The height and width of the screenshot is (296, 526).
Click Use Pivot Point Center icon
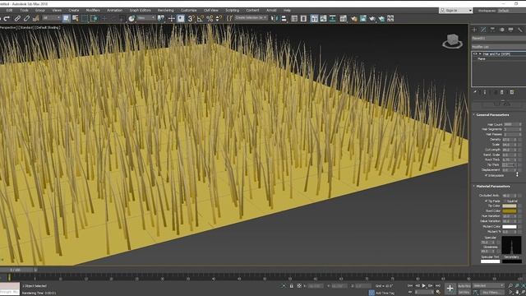tap(161, 18)
